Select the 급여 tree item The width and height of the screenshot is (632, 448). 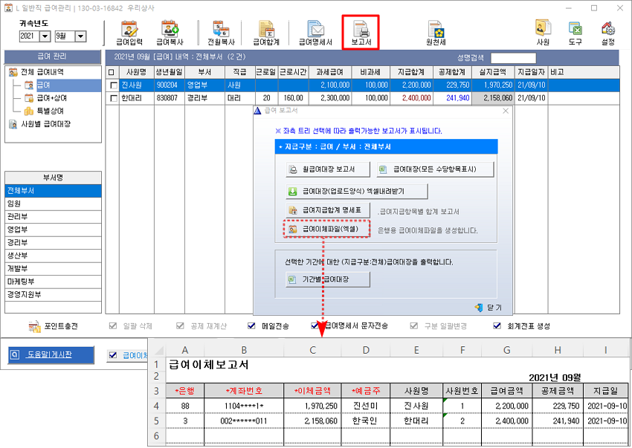click(44, 85)
